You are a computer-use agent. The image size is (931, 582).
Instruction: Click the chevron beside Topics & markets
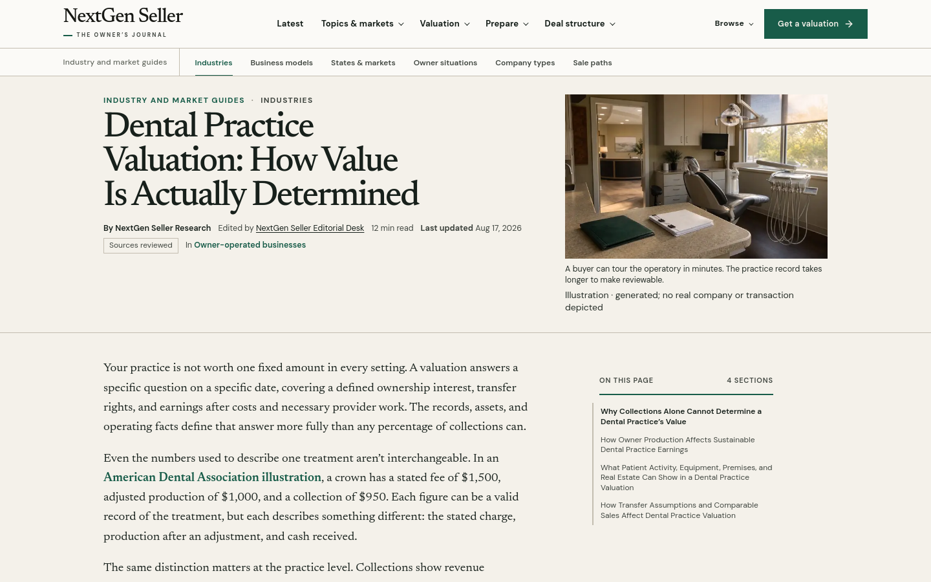(401, 25)
